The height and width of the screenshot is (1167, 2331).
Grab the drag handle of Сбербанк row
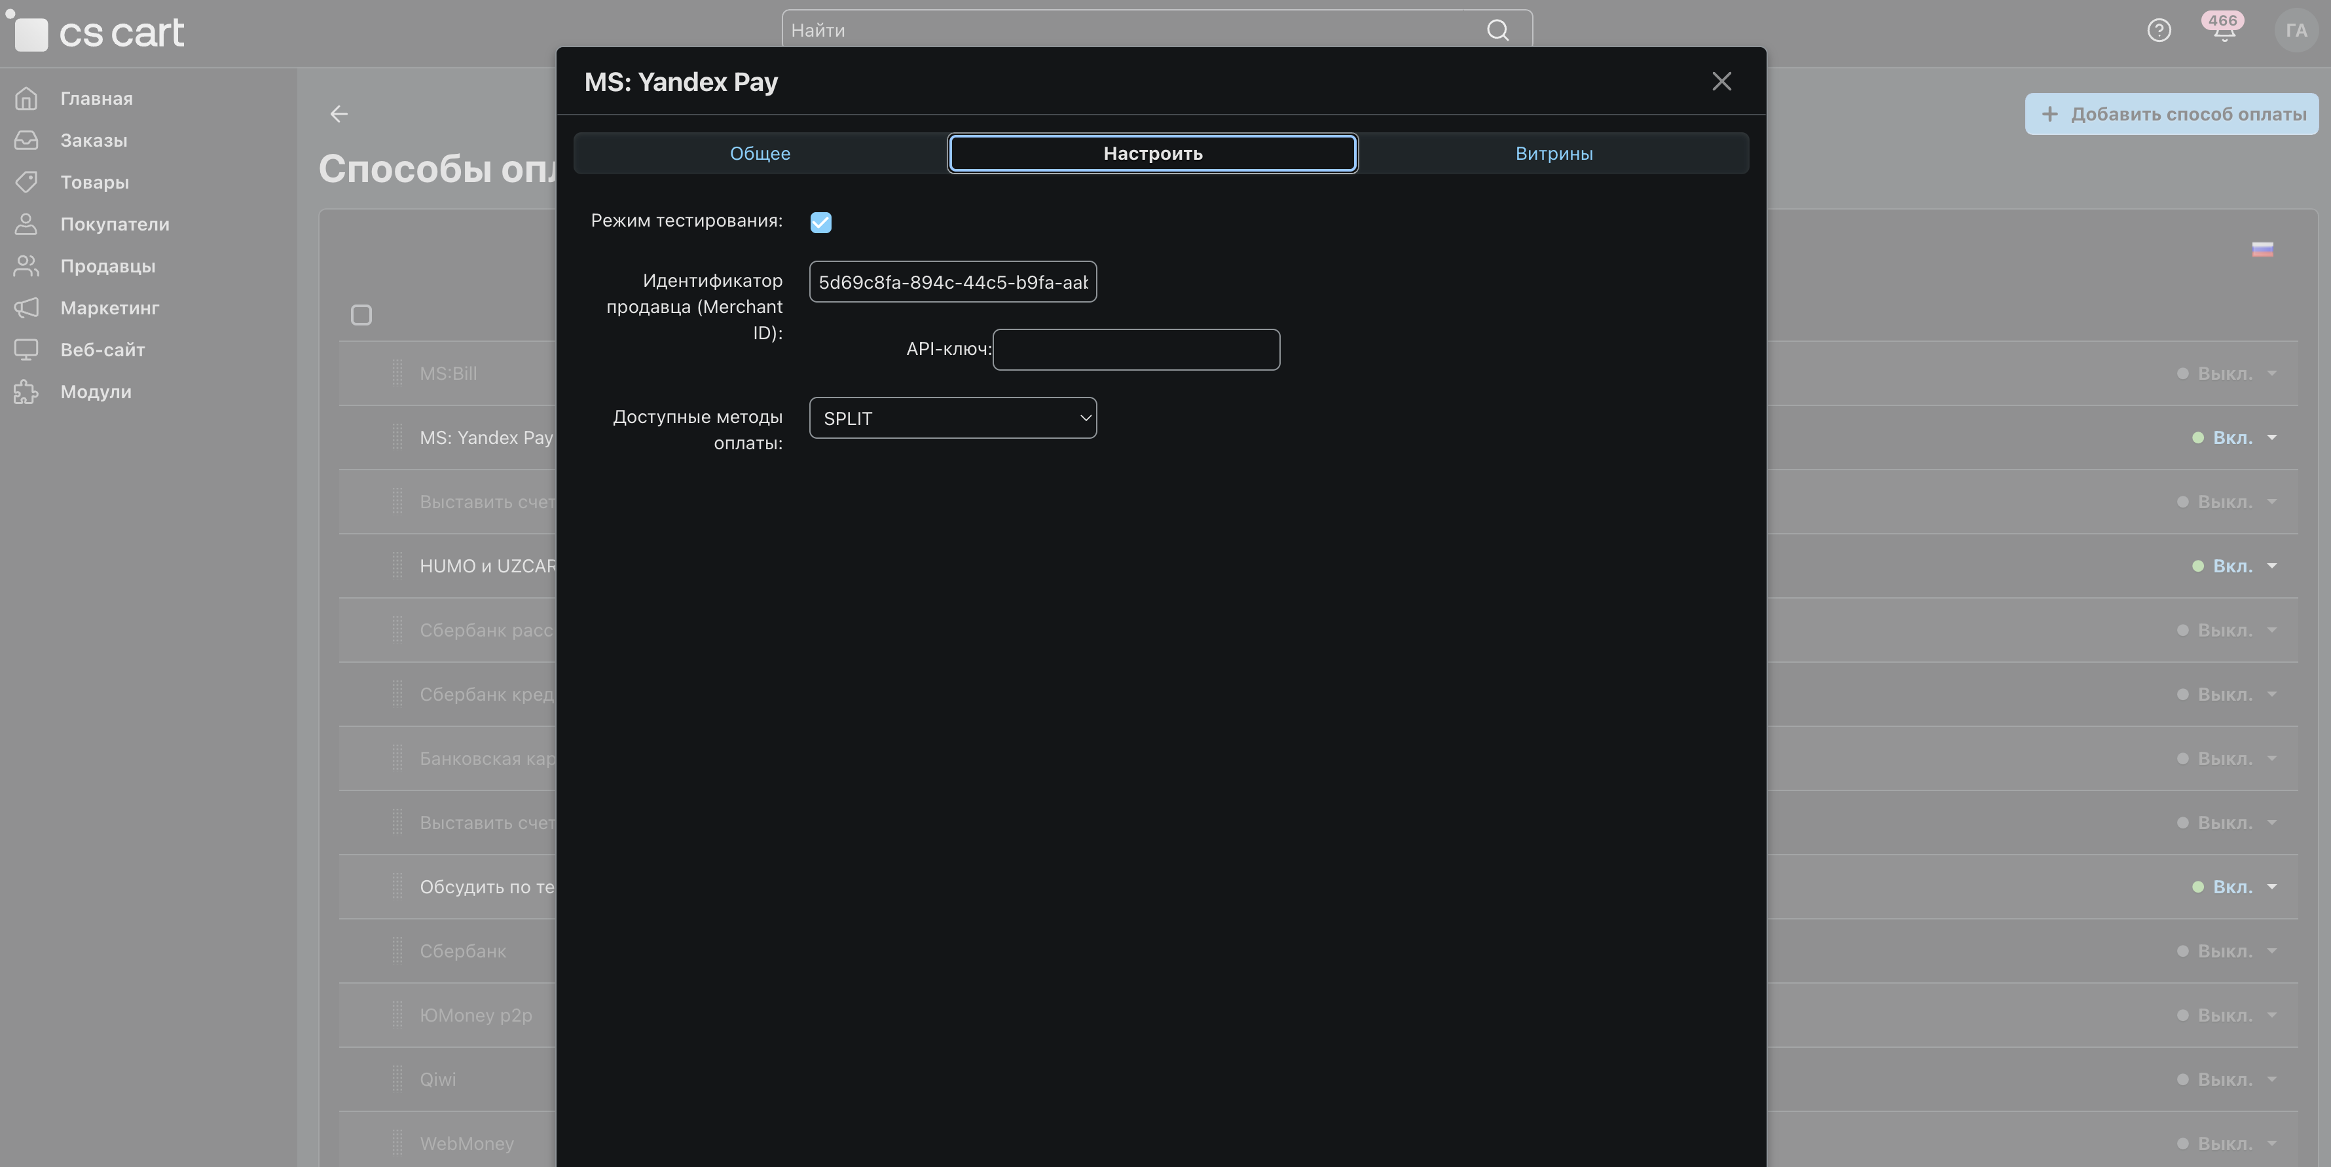click(397, 951)
